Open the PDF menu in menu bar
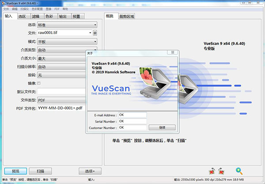Image resolution: width=265 pixels, height=184 pixels. click(57, 9)
